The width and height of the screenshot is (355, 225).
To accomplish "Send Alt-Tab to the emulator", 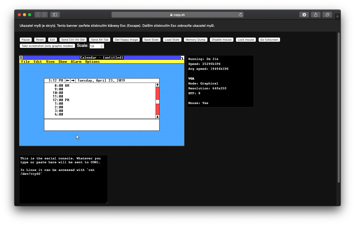I will [x=100, y=40].
